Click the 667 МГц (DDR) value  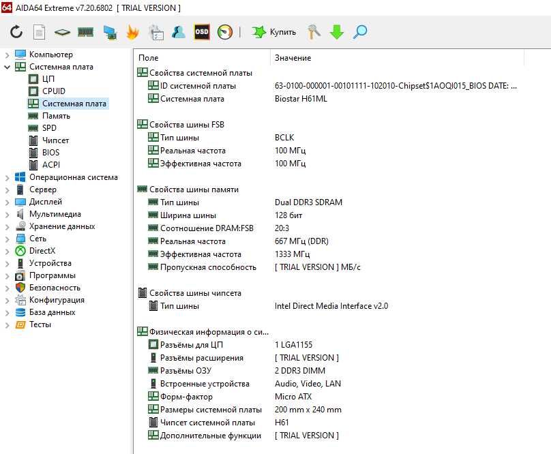pyautogui.click(x=301, y=241)
